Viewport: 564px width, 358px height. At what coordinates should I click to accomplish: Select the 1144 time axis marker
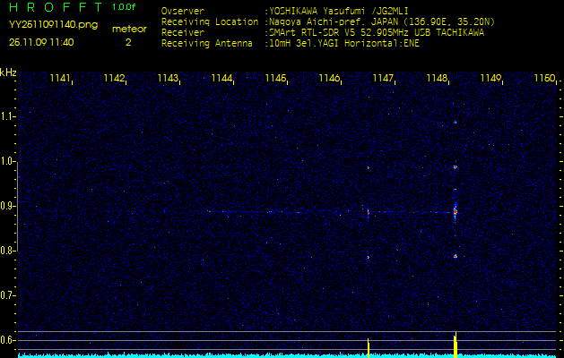[221, 79]
